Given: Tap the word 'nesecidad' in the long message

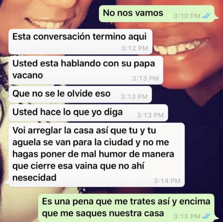Looking at the screenshot, I should pos(34,178).
